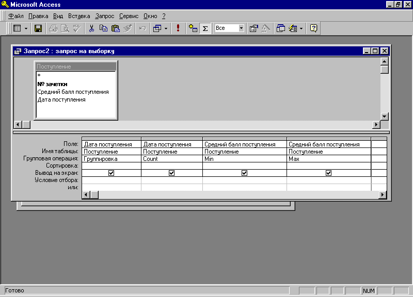413x297 pixels.
Task: Click table pane vertical scroll up arrow
Action: [384, 61]
